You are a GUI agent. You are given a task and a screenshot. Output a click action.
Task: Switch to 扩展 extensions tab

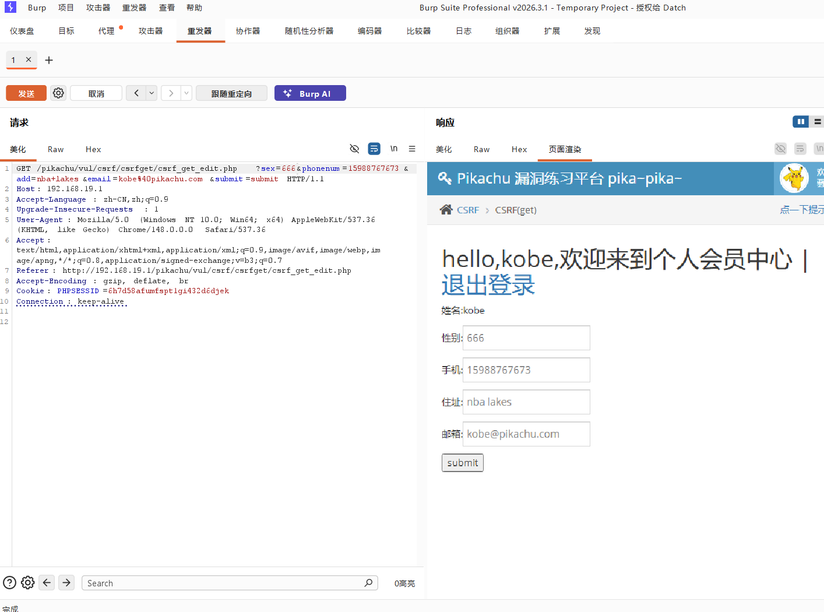point(552,31)
